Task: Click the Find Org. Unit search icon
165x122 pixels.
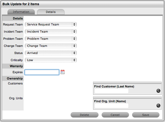Action: click(158, 106)
